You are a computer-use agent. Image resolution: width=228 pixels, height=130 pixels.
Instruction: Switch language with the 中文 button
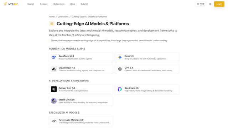pyautogui.click(x=201, y=4)
